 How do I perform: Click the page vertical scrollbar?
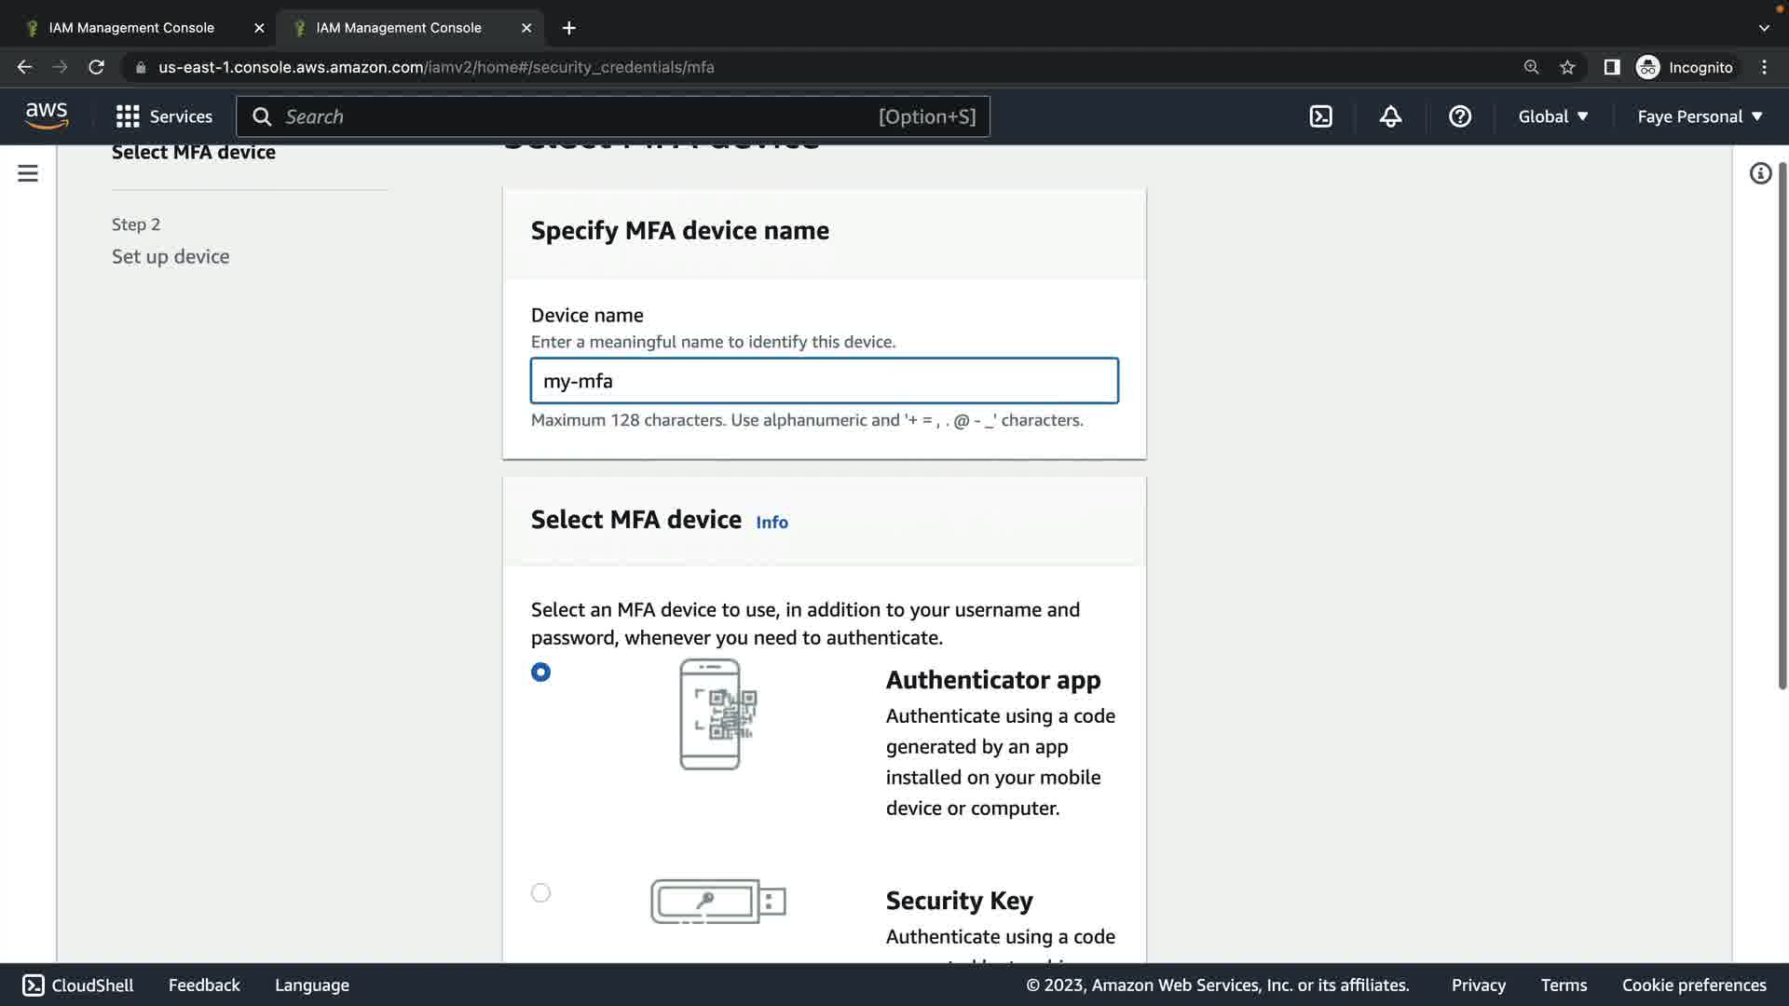(1782, 428)
